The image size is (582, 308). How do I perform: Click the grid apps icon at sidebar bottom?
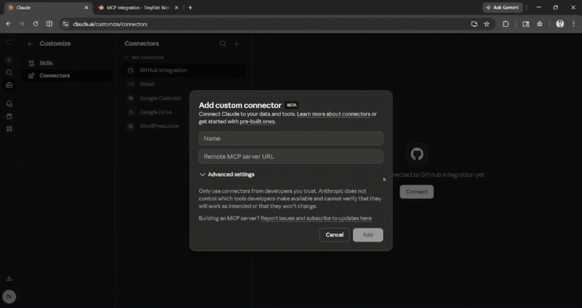pyautogui.click(x=9, y=129)
